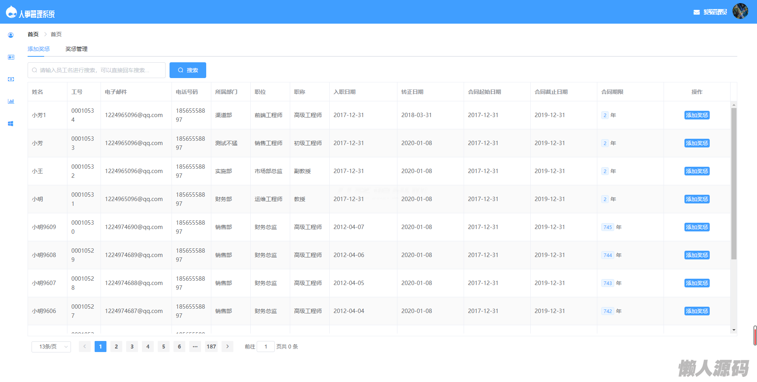Click the blue 搜索 button
The image size is (757, 382).
tap(188, 70)
